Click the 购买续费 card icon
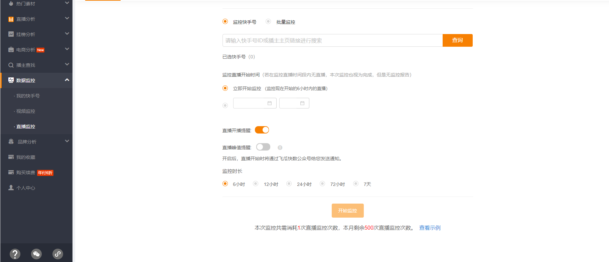 pyautogui.click(x=11, y=172)
